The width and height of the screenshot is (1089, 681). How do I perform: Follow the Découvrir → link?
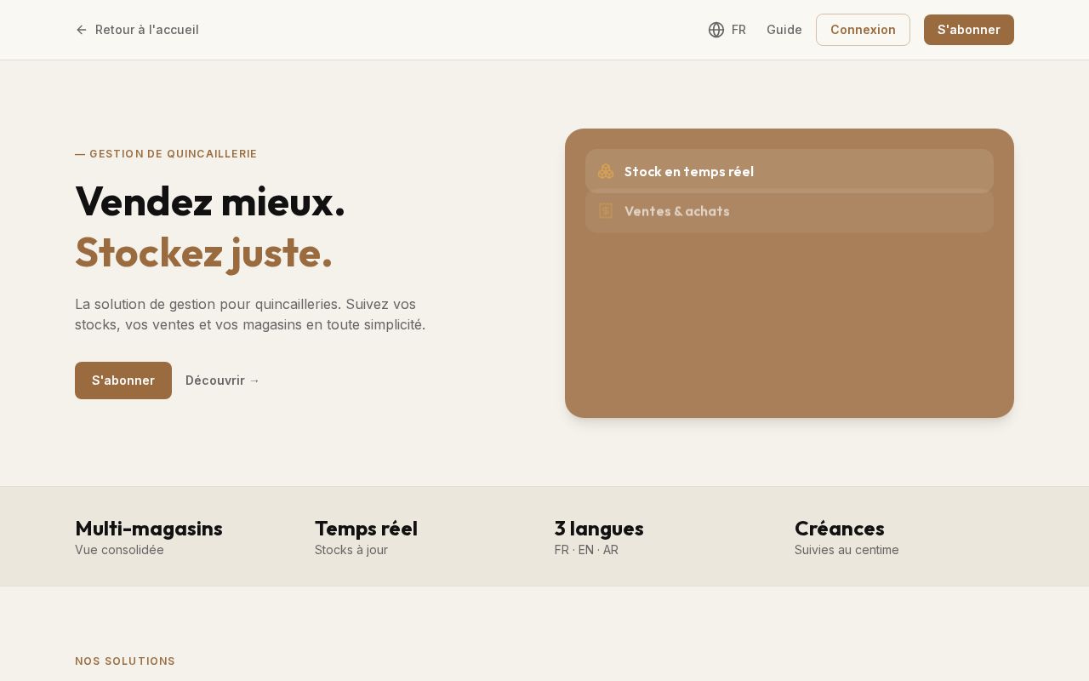223,381
